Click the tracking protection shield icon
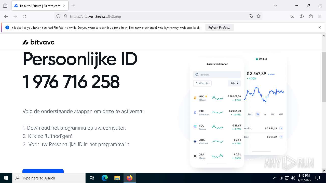326x183 pixels. click(58, 16)
